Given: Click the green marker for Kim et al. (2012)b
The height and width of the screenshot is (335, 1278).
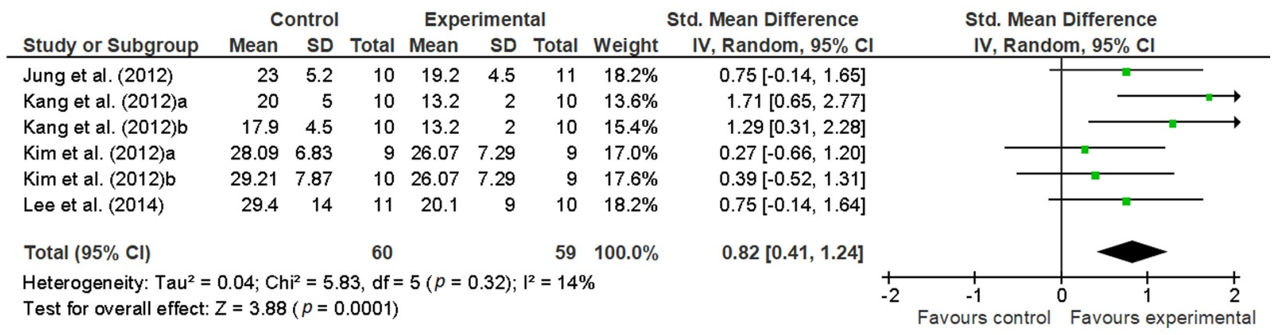Looking at the screenshot, I should tap(1095, 175).
